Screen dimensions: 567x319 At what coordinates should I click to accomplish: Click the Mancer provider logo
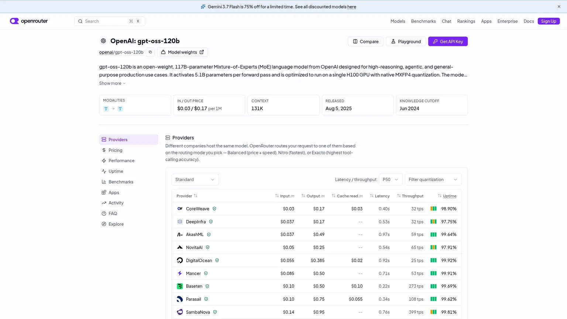(x=180, y=273)
